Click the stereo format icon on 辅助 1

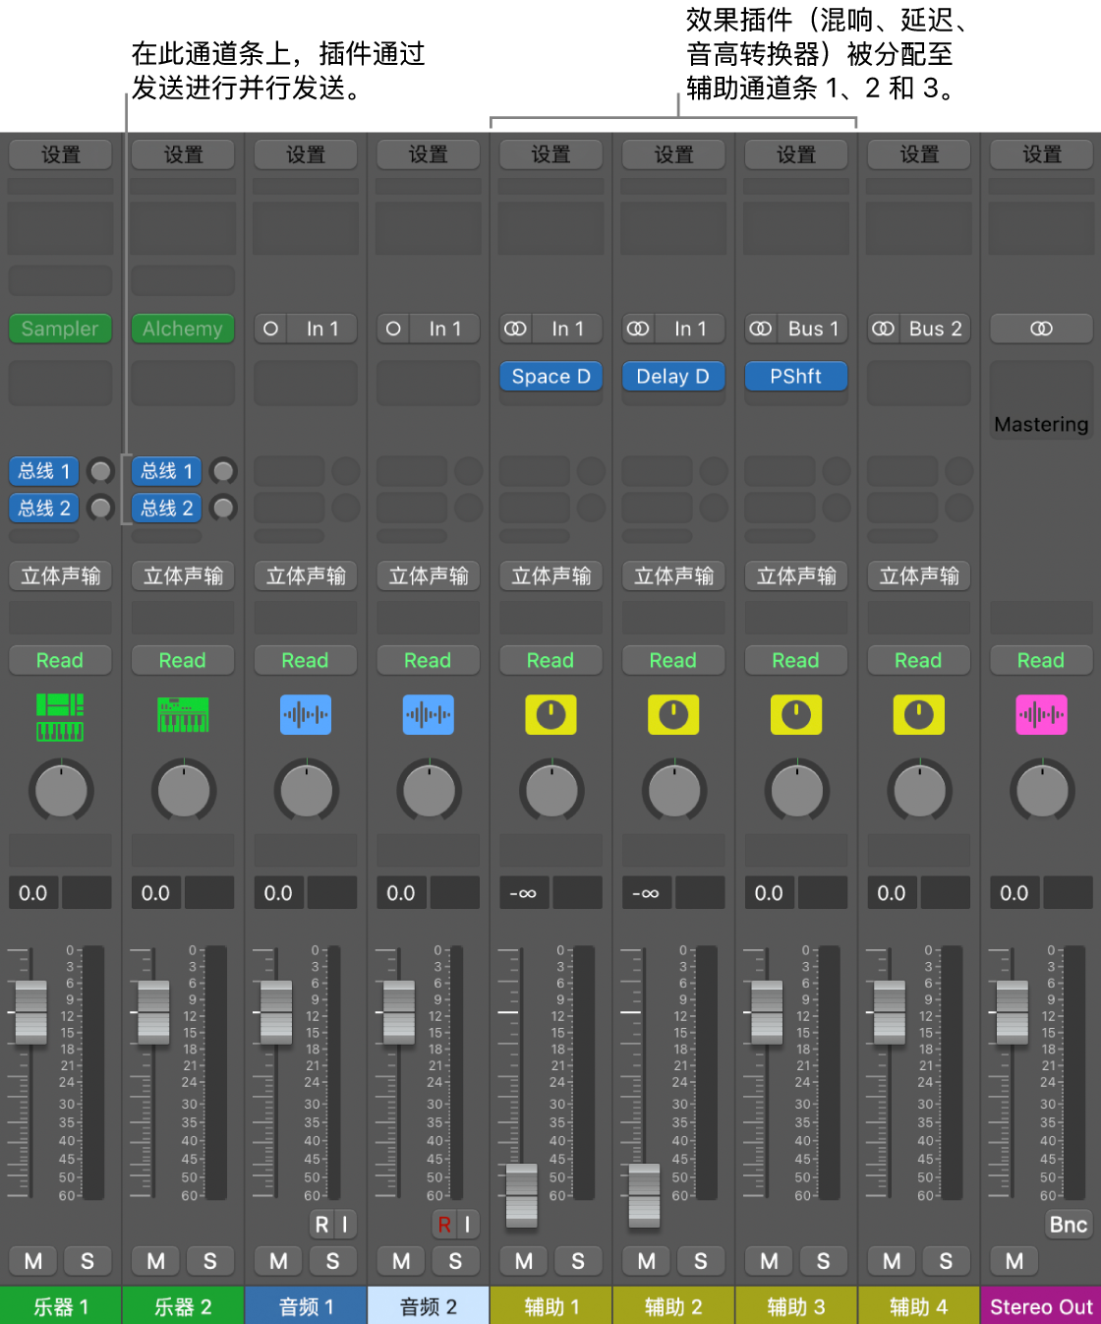pos(515,329)
